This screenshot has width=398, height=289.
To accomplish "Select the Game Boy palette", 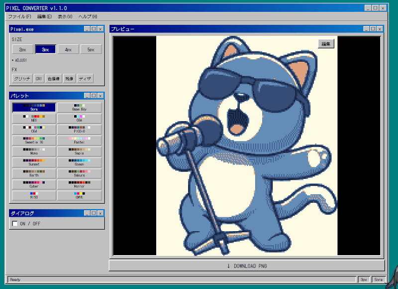I will click(x=80, y=108).
